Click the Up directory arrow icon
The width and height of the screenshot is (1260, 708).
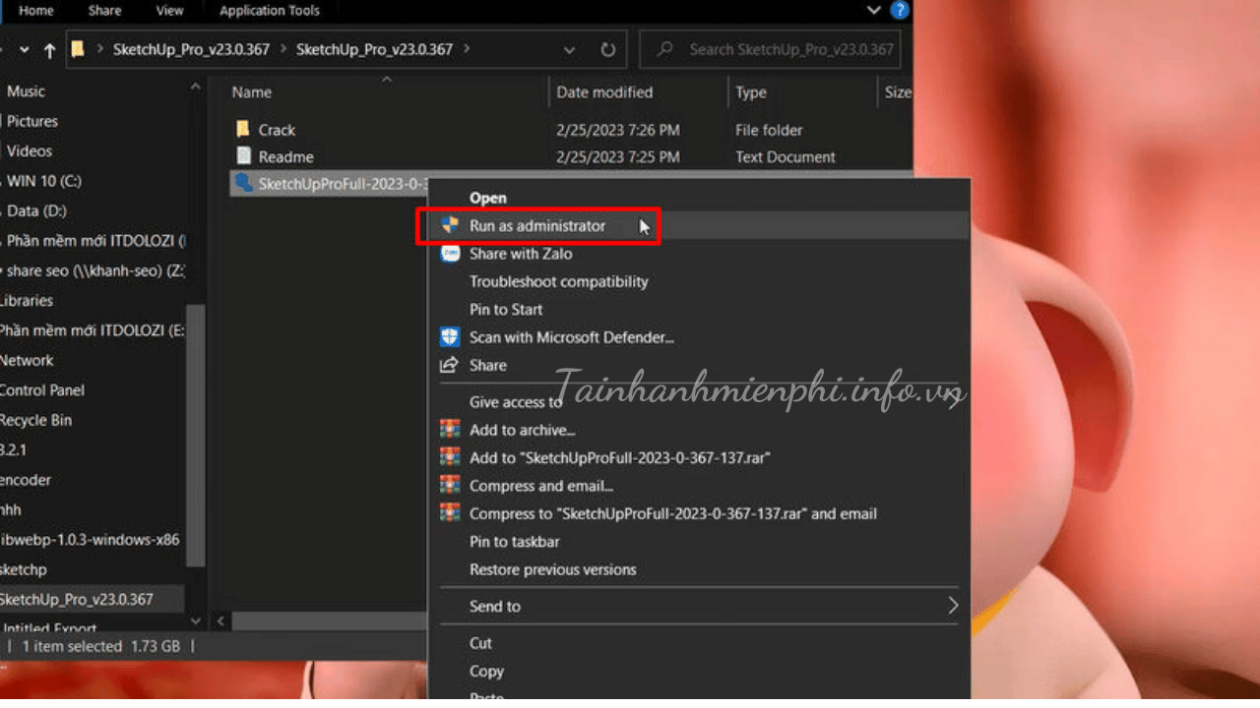pos(50,50)
